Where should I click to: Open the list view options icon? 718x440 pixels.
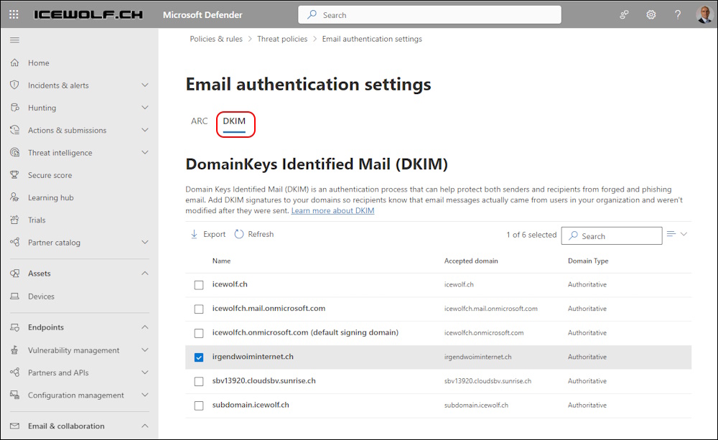pyautogui.click(x=671, y=234)
